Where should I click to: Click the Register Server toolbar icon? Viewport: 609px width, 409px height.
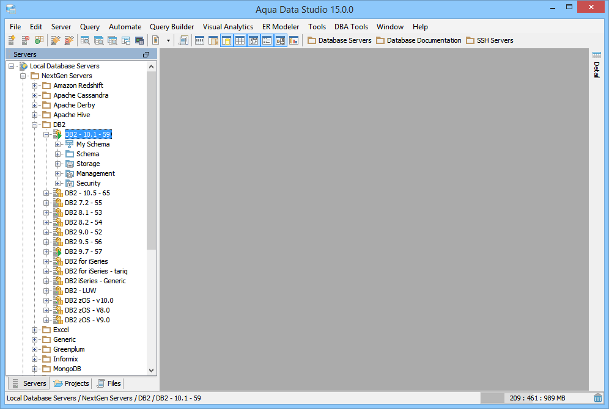pos(12,40)
